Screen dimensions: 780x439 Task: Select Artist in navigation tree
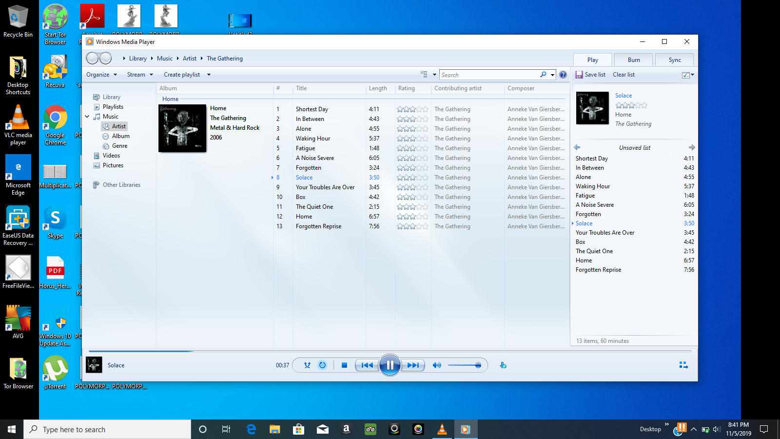115,126
